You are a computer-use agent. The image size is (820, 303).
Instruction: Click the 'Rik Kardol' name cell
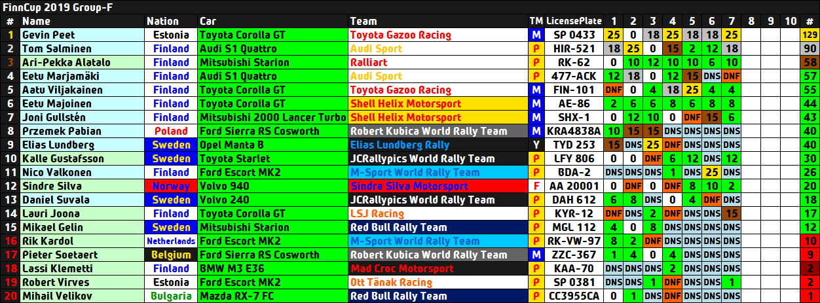[x=82, y=241]
